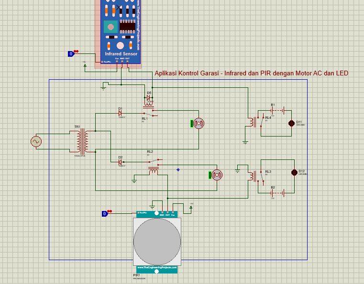Select diode D2 symbol
The width and height of the screenshot is (364, 284).
tap(120, 162)
